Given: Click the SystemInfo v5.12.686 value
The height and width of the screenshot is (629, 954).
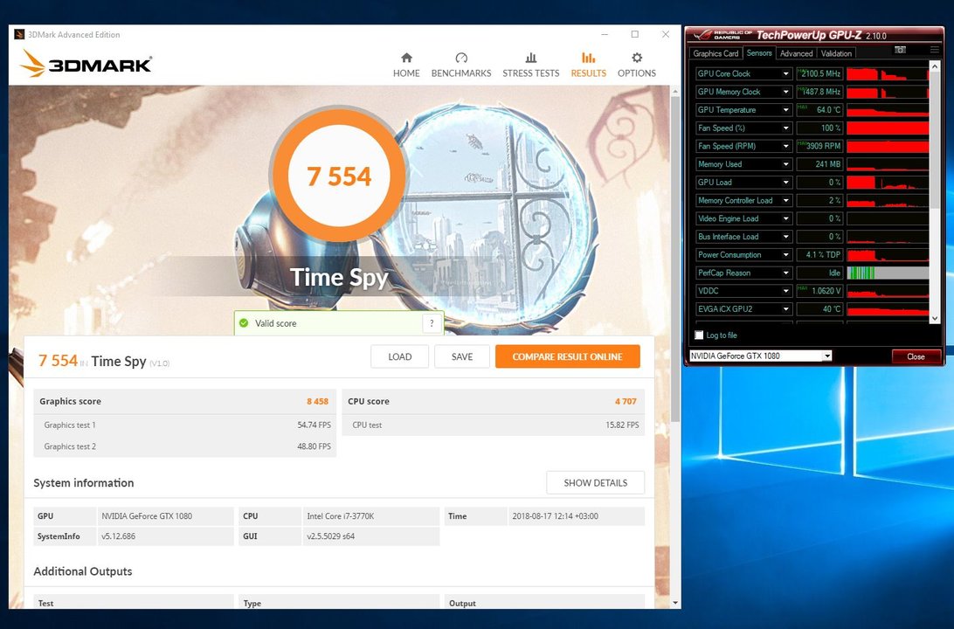Looking at the screenshot, I should click(118, 536).
